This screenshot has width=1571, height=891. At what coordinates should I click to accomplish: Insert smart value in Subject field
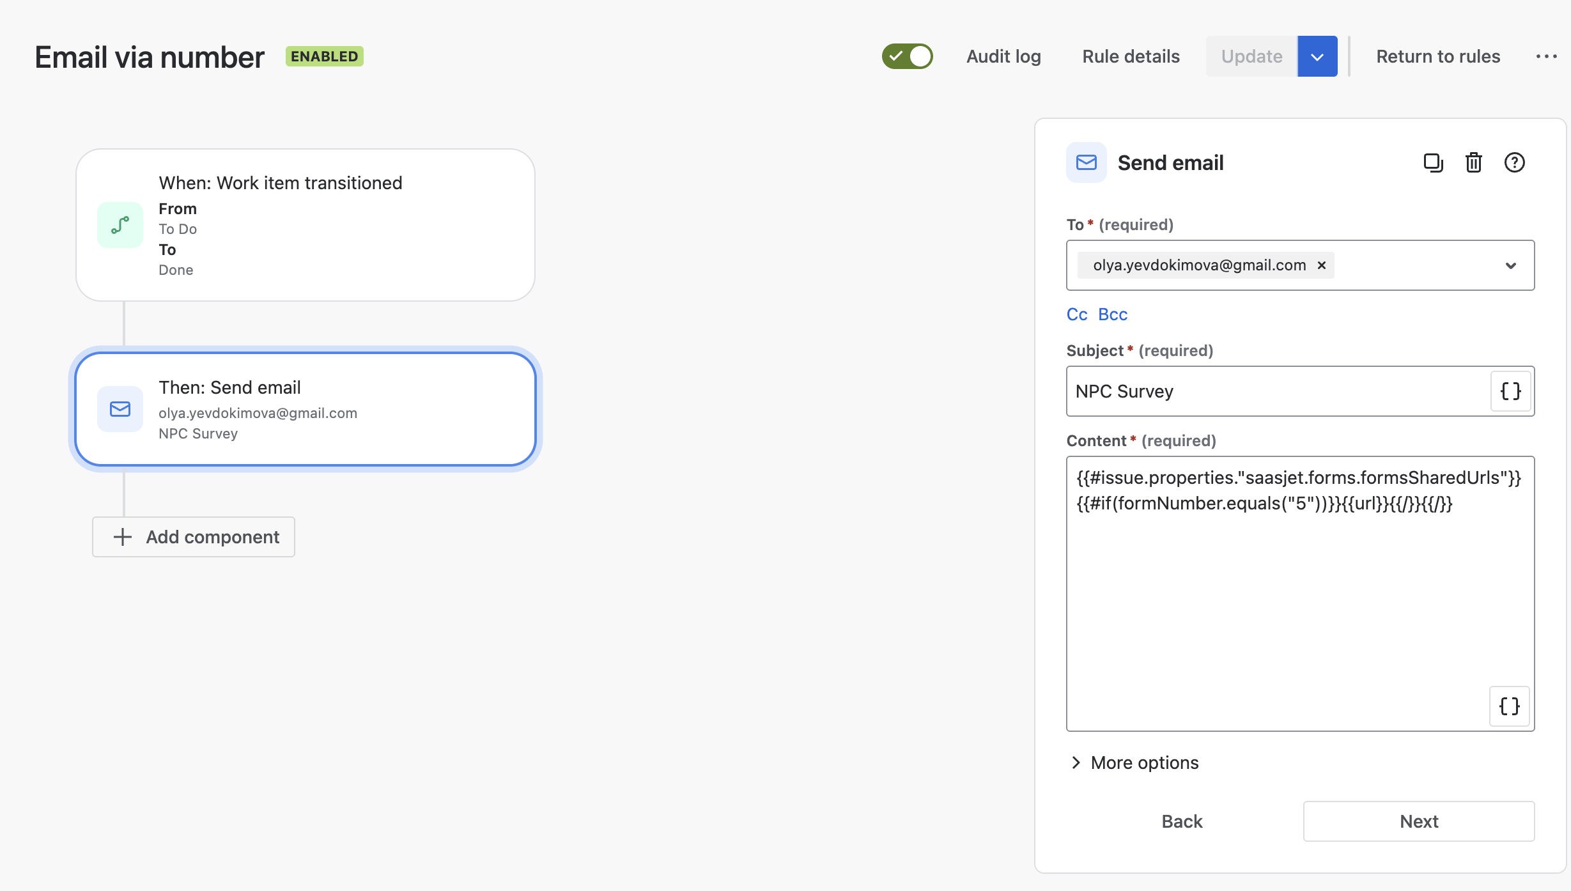click(x=1510, y=391)
